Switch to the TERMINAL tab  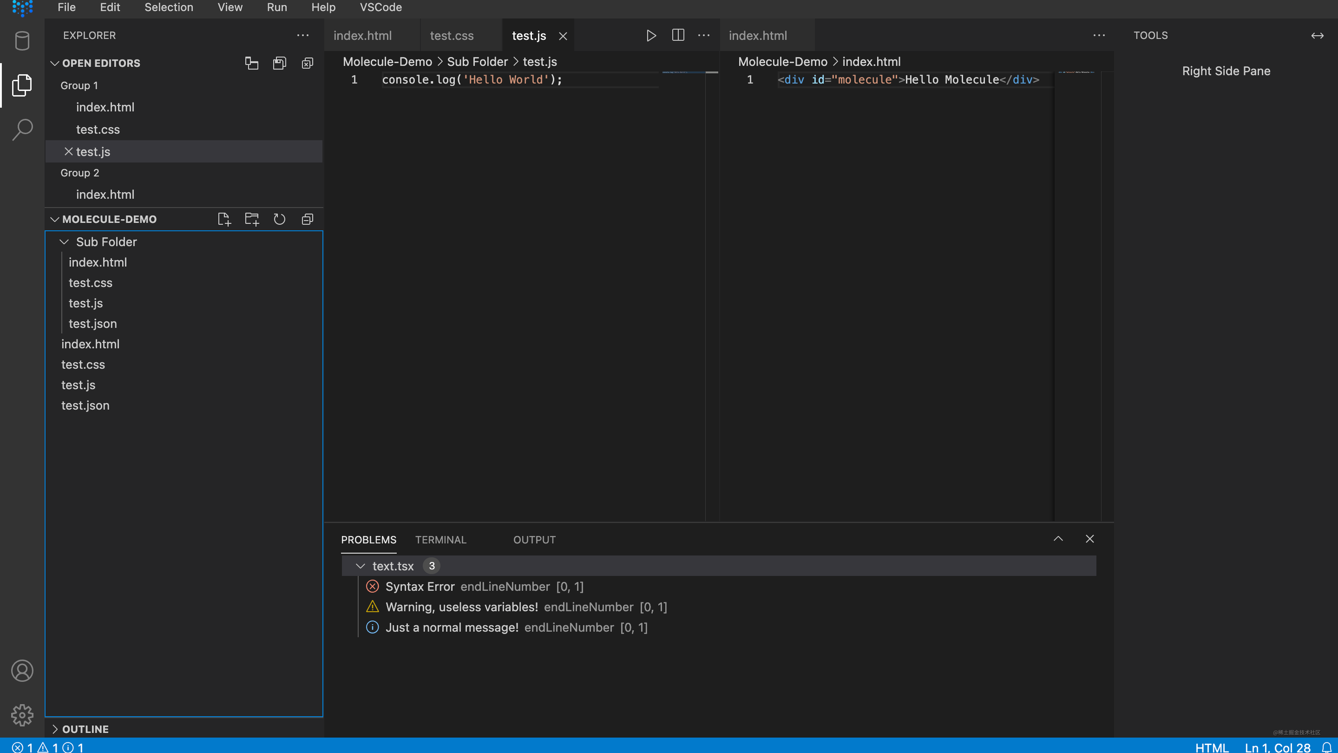pos(440,539)
